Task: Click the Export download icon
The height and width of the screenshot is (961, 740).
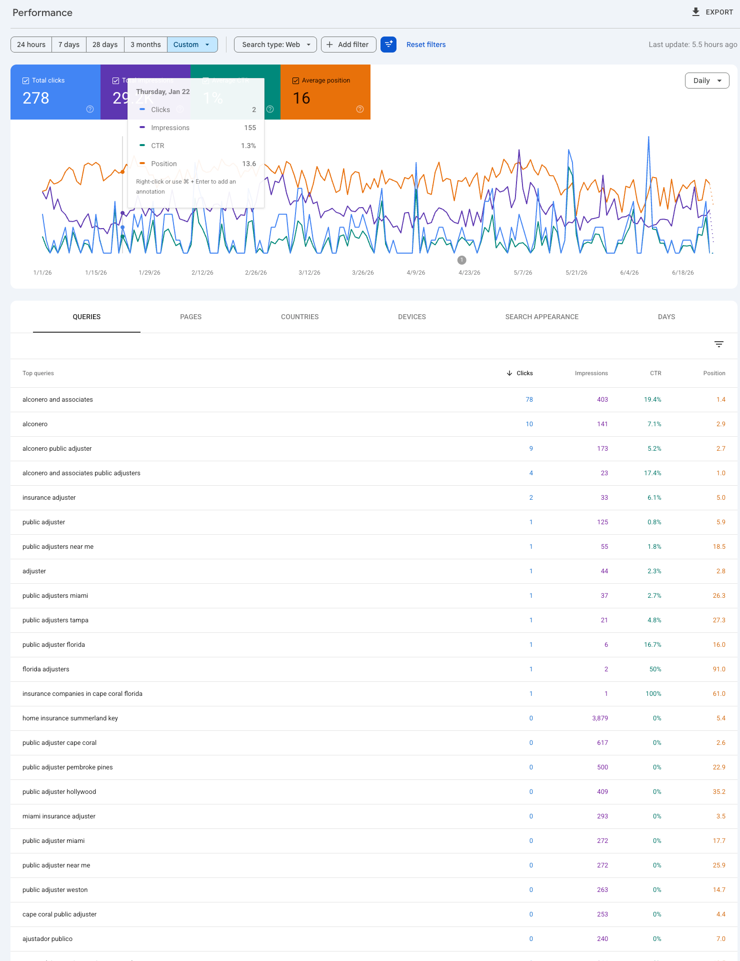Action: pos(695,12)
